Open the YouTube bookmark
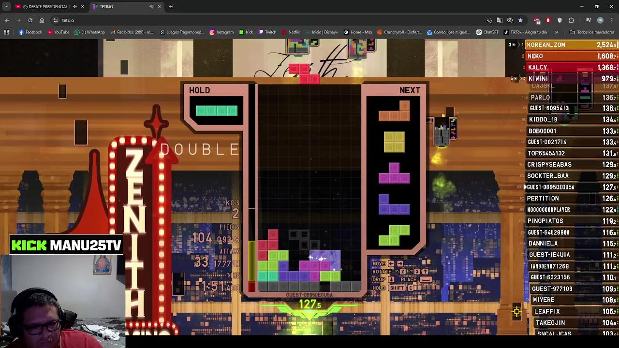619x348 pixels. pyautogui.click(x=58, y=32)
